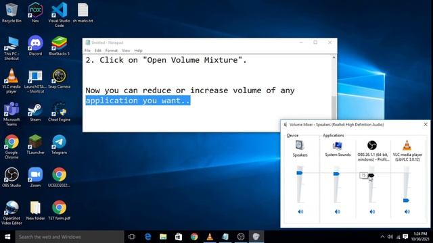
Task: Click the System Sounds icon in Volume Mixer
Action: (338, 145)
